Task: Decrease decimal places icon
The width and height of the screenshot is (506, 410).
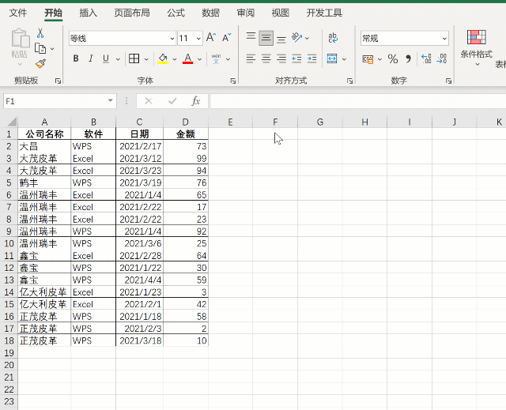Action: point(441,58)
